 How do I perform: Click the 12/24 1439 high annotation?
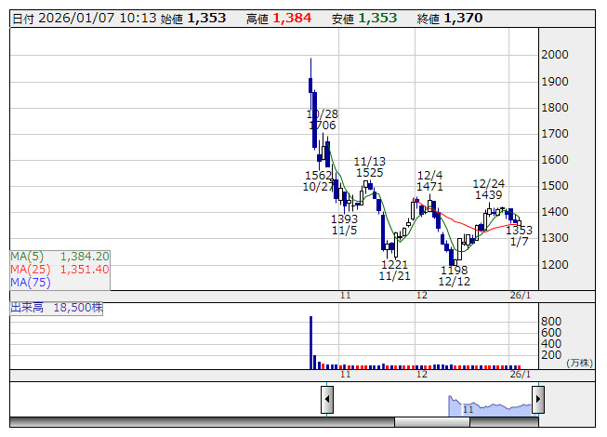click(x=489, y=190)
